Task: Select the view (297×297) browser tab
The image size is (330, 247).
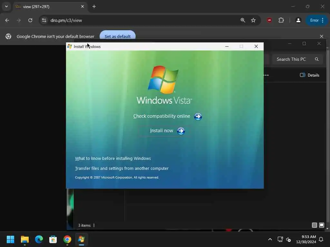Action: pos(51,6)
